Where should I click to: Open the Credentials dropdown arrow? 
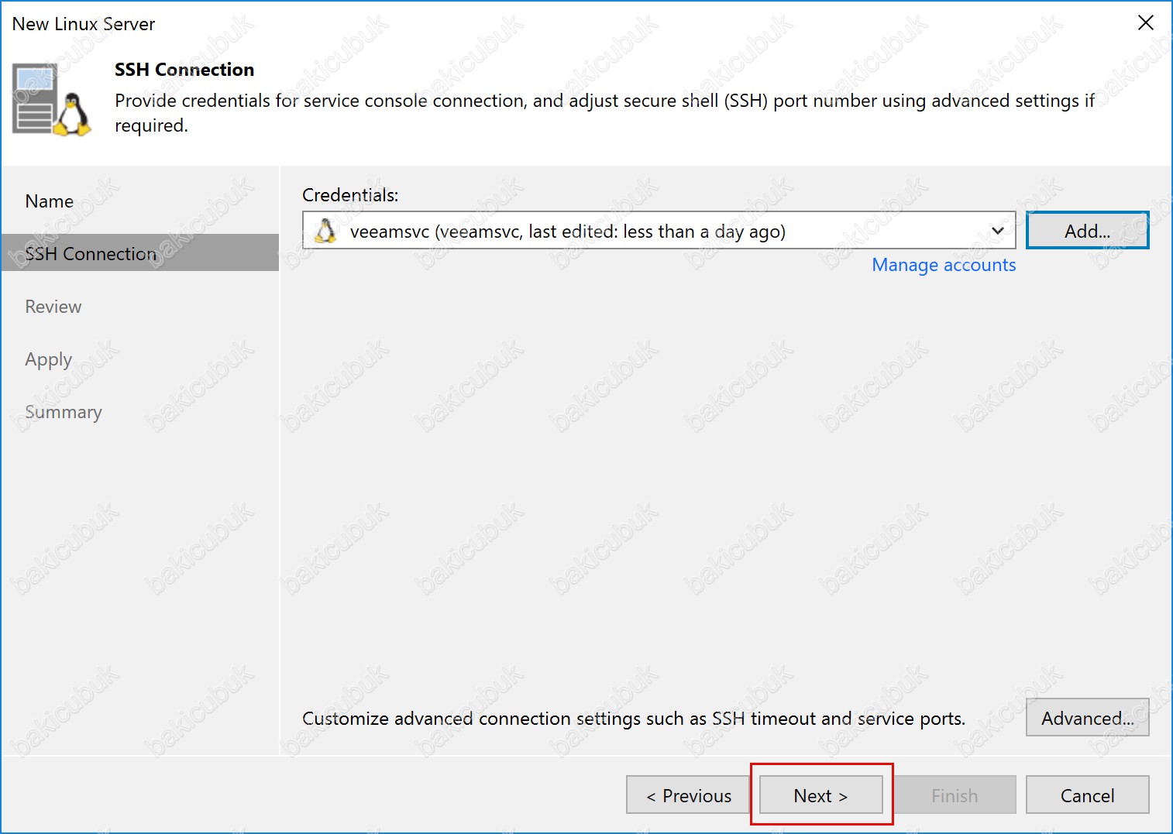click(998, 231)
